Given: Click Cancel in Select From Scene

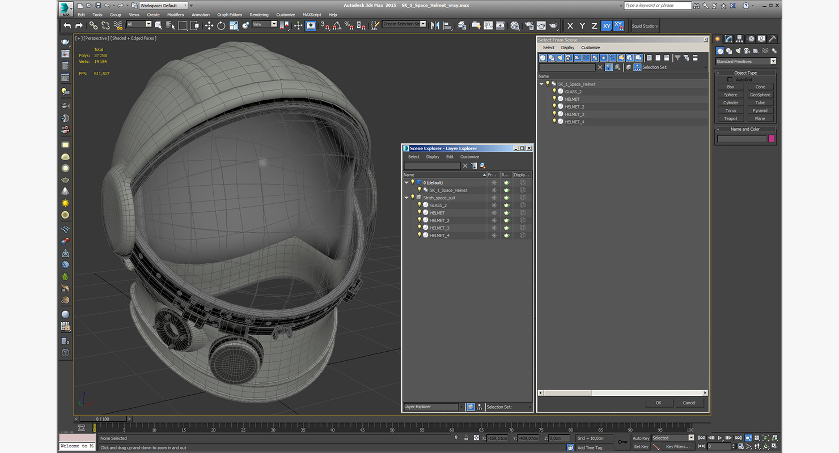Looking at the screenshot, I should click(x=689, y=403).
